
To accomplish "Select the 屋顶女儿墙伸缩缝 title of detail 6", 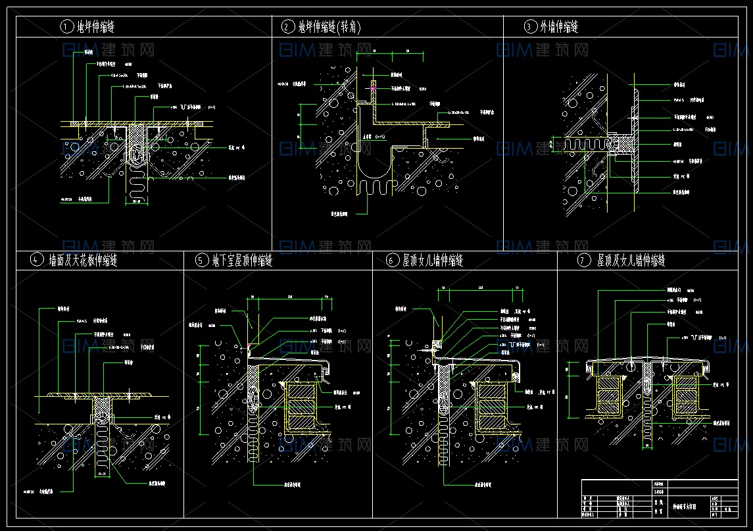I will click(x=433, y=261).
